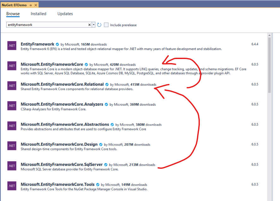Click the 'Provides abstractions and attributes' description
Image resolution: width=280 pixels, height=201 pixels.
click(83, 129)
